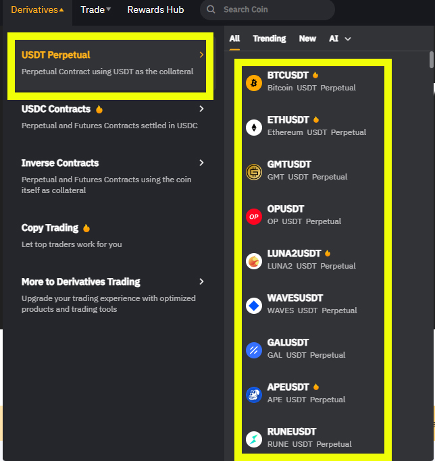The width and height of the screenshot is (435, 461).
Task: Click 'Perpetual Contract using USDT as the collateral' text
Action: (107, 72)
